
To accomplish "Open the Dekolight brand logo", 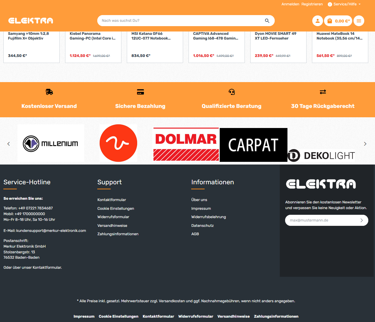I will [321, 155].
